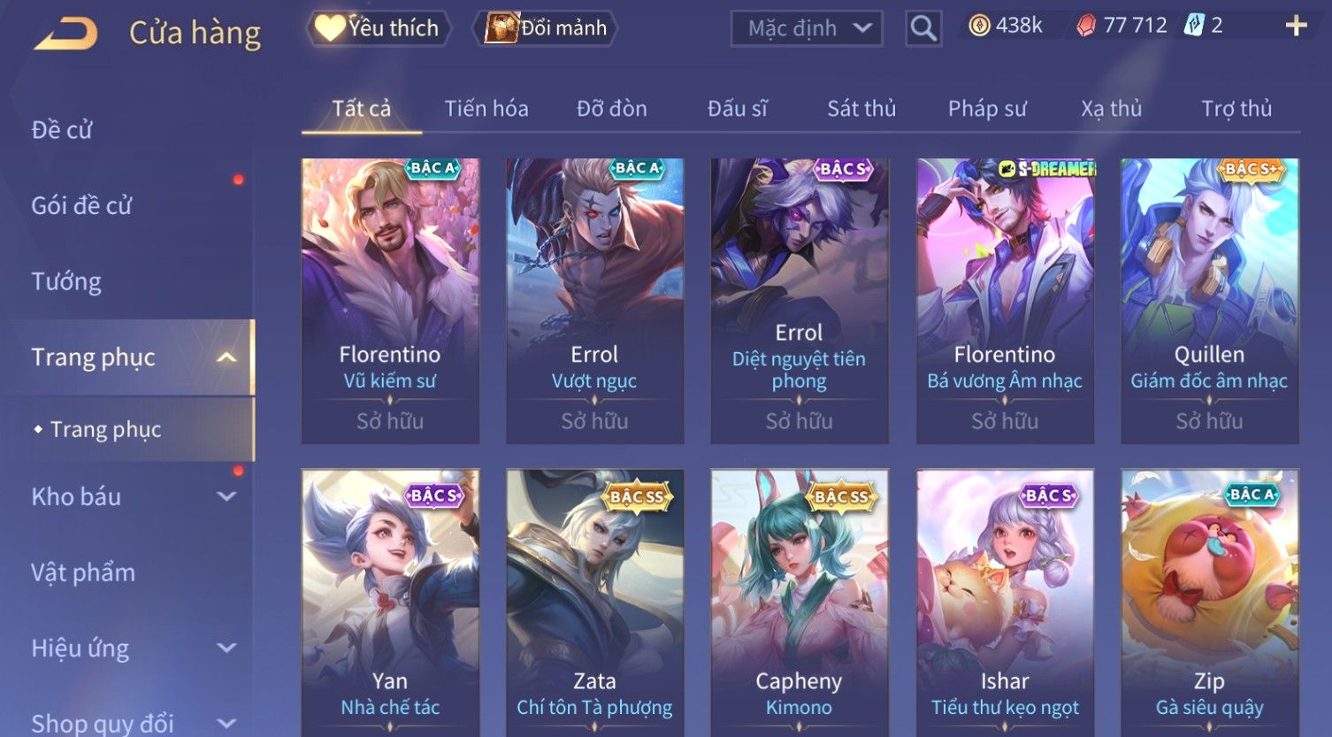
Task: Select the Trang phục sub-item
Action: 105,429
